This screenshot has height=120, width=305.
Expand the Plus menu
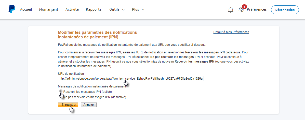click(x=138, y=9)
